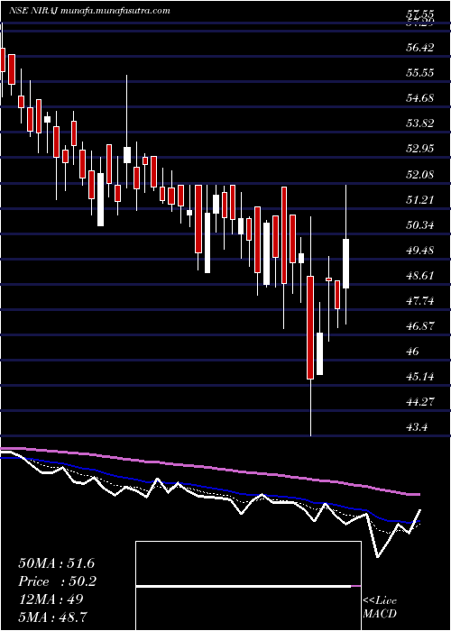Select the 50.34 price axis label
The image size is (451, 631).
[x=420, y=225]
